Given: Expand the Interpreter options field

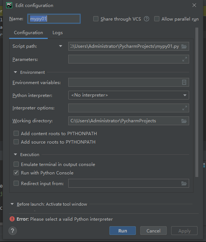Looking at the screenshot, I should [x=185, y=108].
